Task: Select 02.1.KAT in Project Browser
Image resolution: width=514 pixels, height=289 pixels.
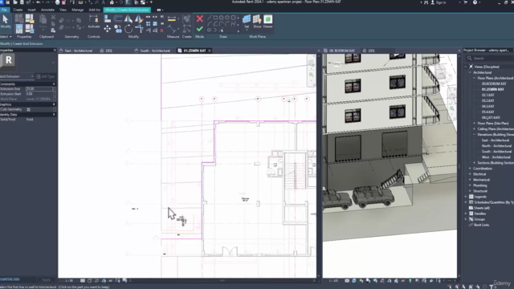Action: [x=487, y=95]
